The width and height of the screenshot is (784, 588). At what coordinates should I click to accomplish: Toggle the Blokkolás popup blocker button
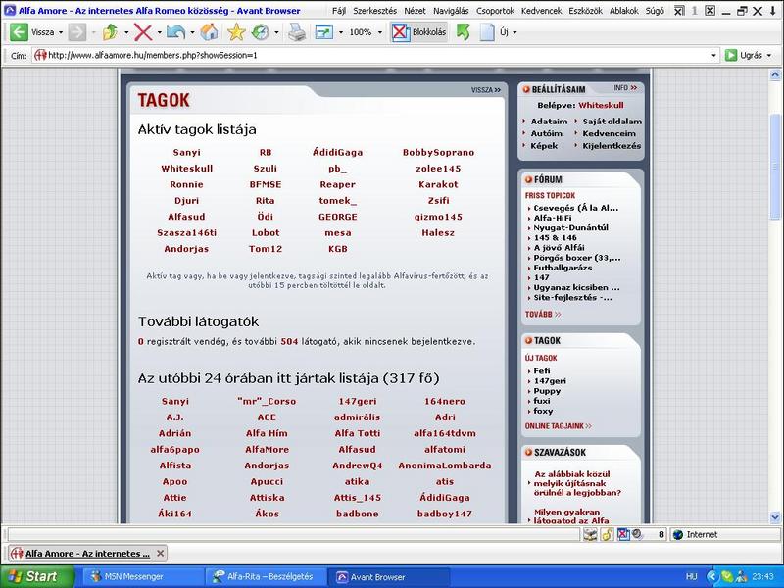click(x=419, y=31)
